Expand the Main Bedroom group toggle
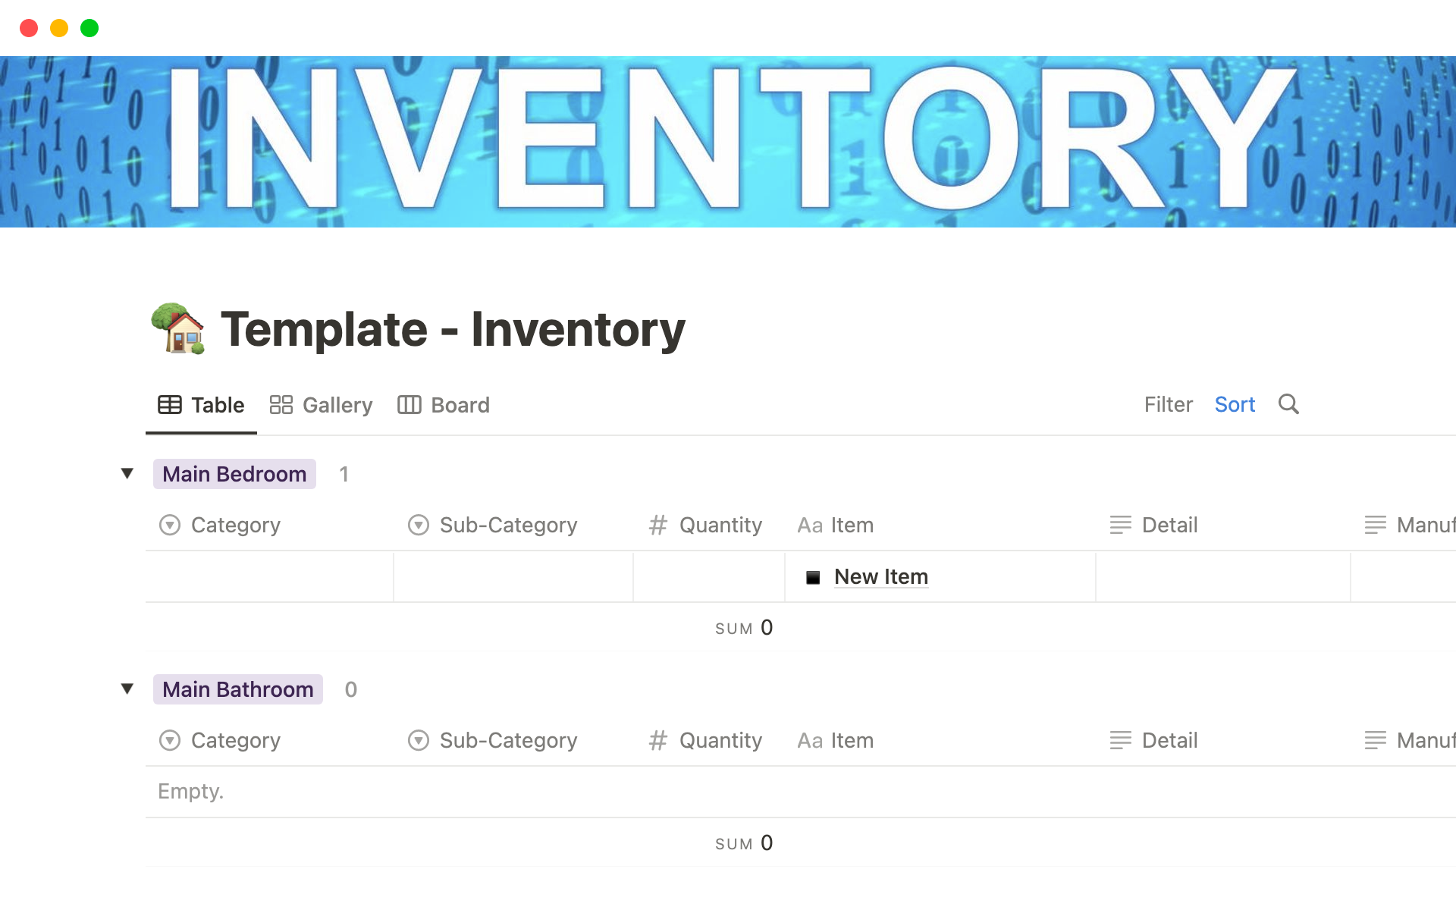 coord(127,474)
